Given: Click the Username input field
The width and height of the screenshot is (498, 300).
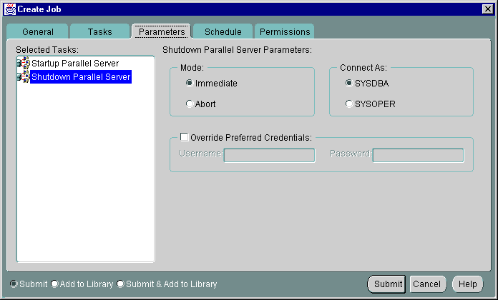Looking at the screenshot, I should (269, 155).
